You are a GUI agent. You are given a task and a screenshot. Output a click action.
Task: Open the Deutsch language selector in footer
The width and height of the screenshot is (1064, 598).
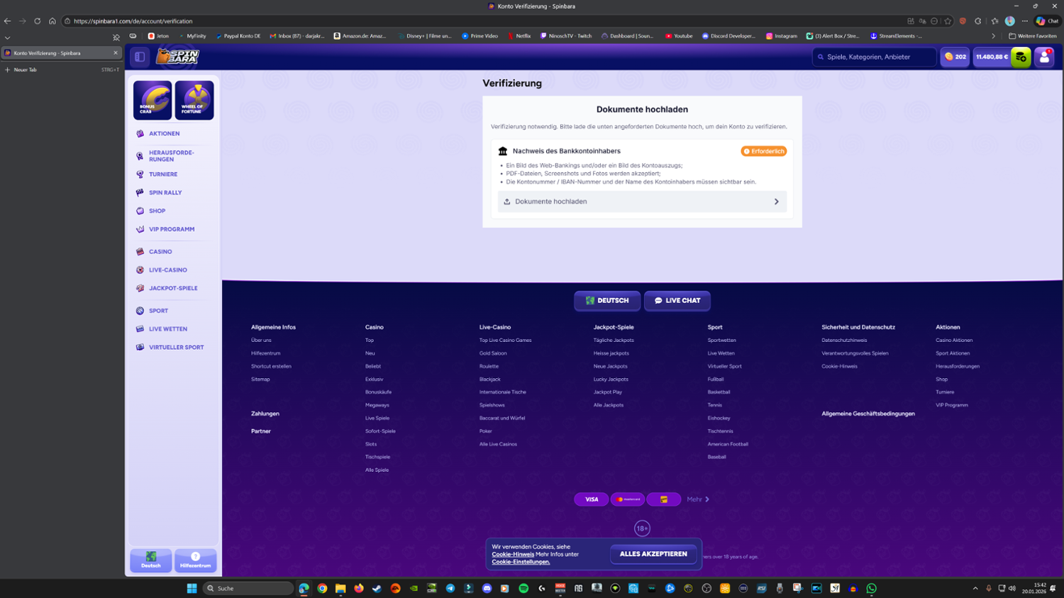607,301
